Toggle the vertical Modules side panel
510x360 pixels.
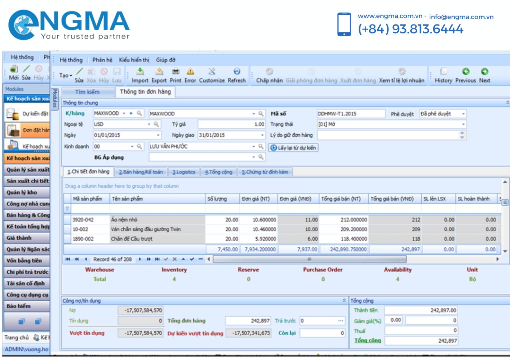tap(55, 99)
